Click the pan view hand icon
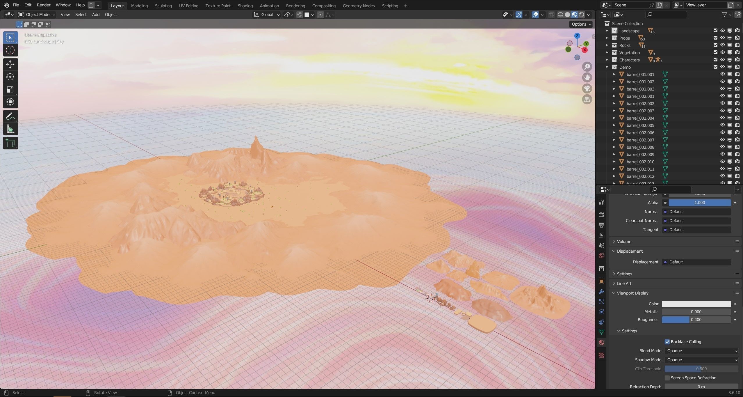The width and height of the screenshot is (743, 397). (x=587, y=77)
